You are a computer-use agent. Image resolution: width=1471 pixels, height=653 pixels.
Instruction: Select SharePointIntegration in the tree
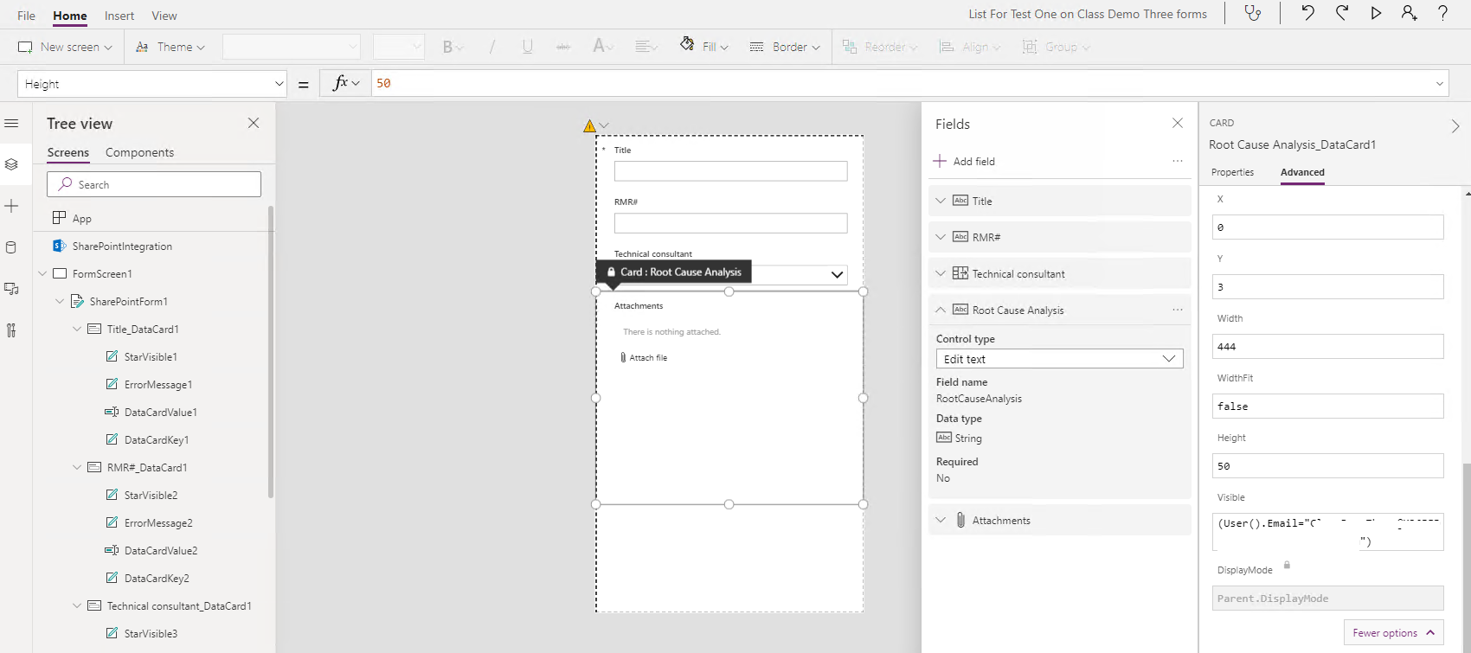(122, 246)
